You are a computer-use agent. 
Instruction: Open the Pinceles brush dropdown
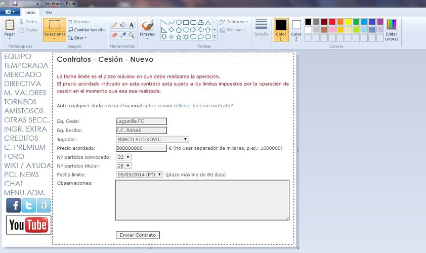point(147,38)
